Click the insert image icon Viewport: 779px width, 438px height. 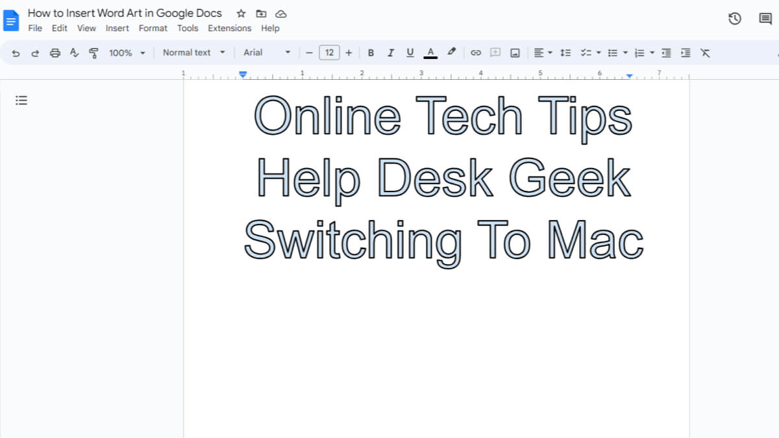515,53
